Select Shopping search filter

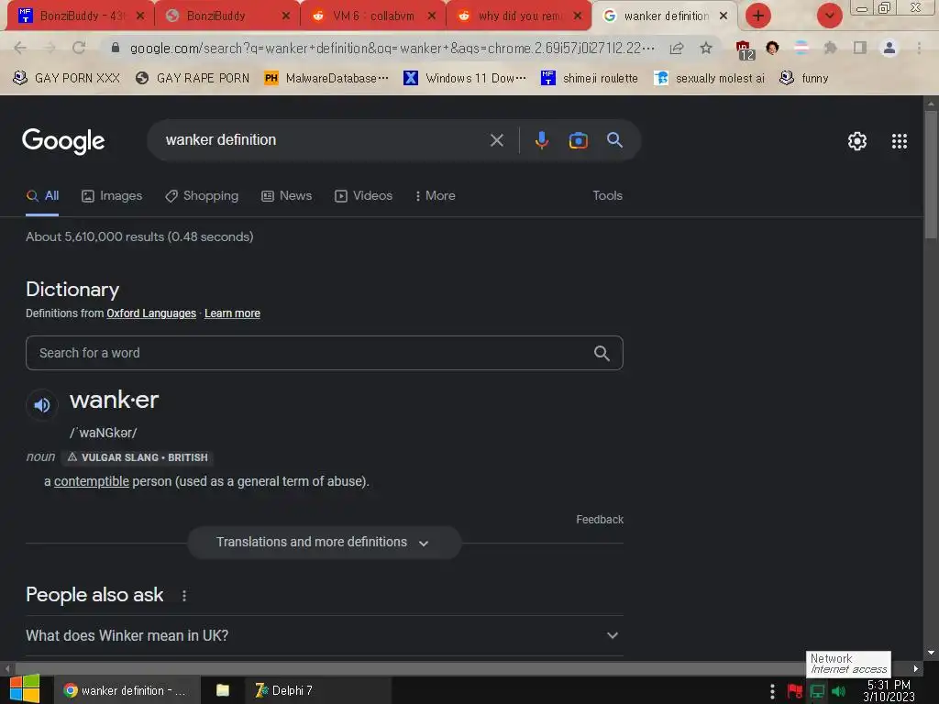(x=202, y=196)
